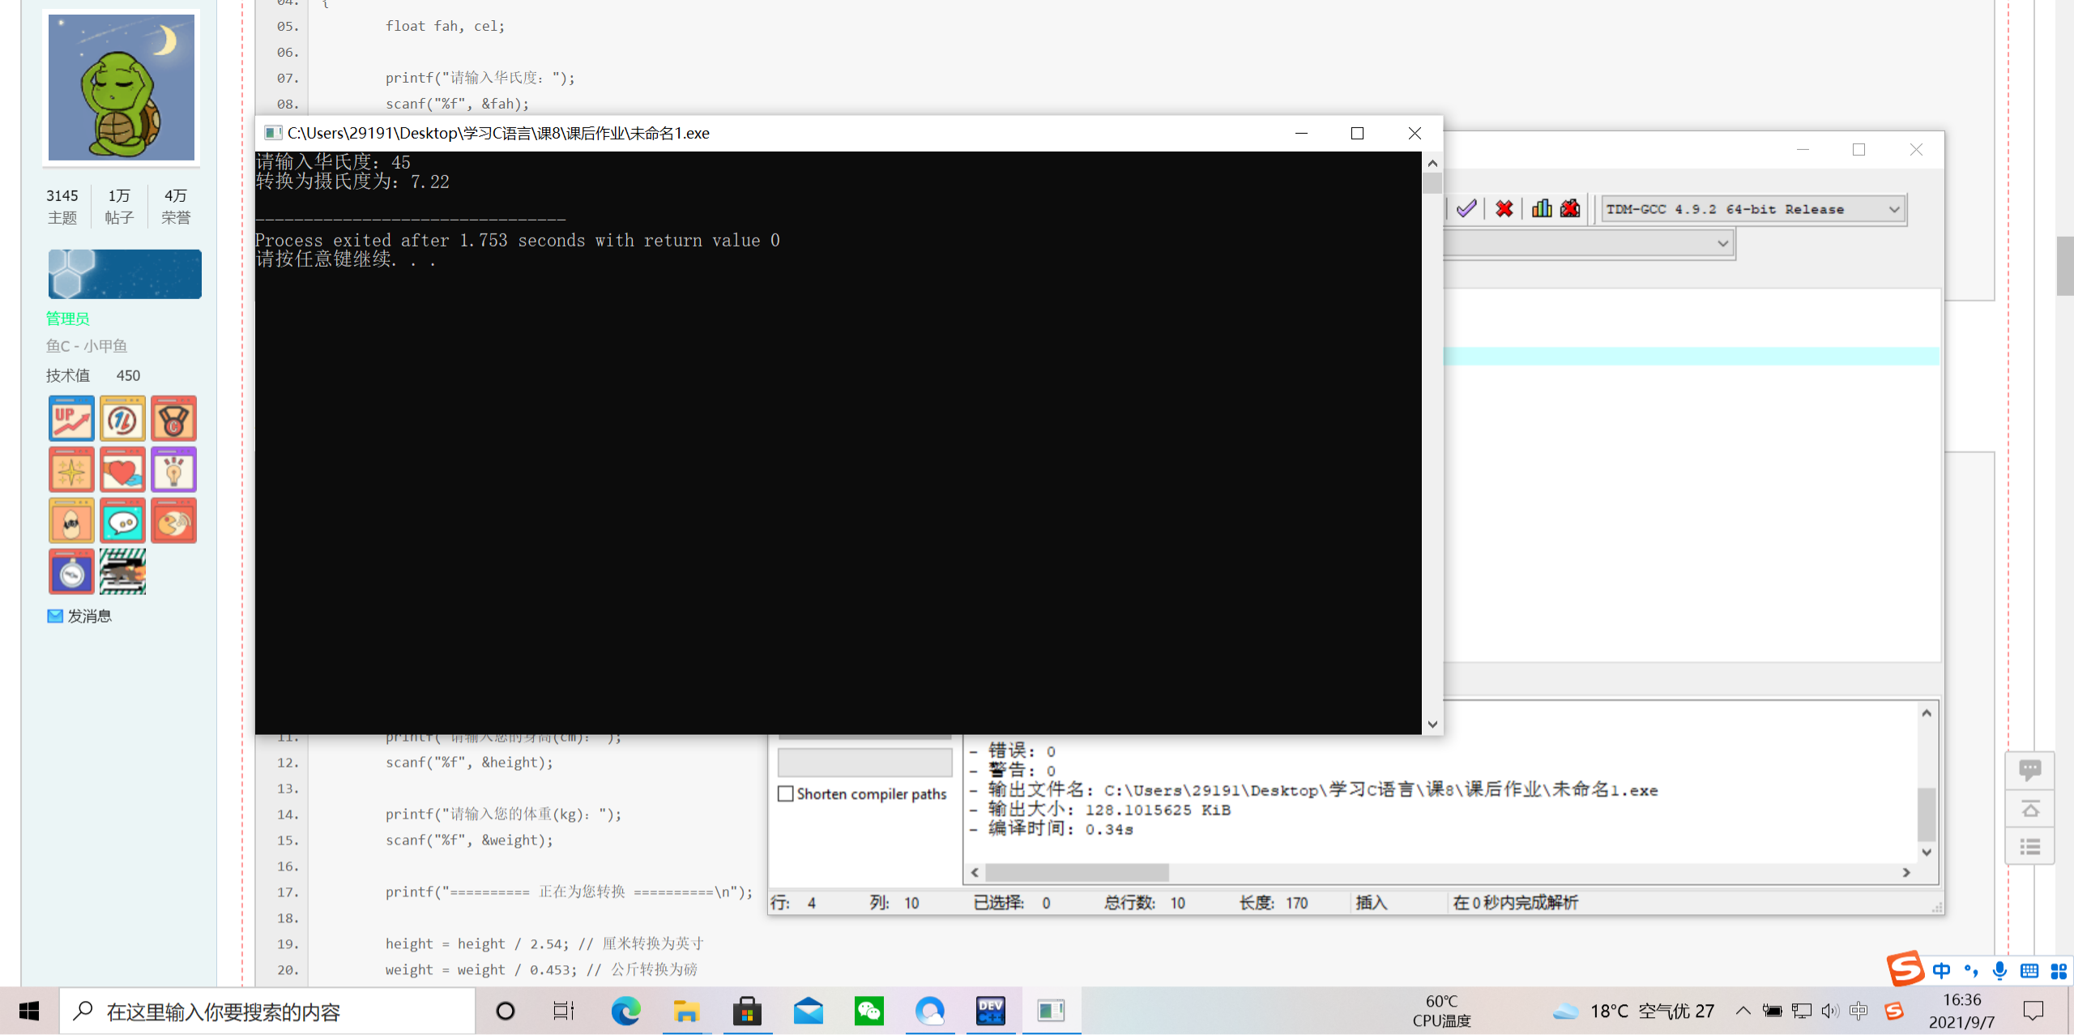The height and width of the screenshot is (1035, 2074).
Task: Click the Cortana circle icon on taskbar
Action: (505, 1011)
